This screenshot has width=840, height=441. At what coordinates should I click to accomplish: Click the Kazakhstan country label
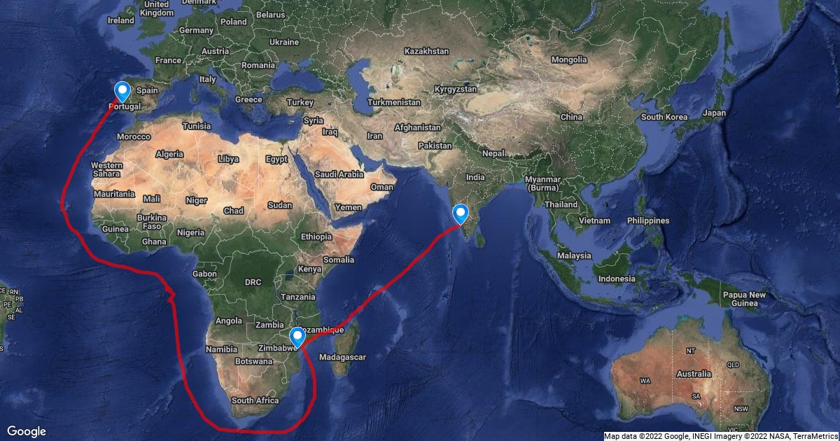pos(426,52)
